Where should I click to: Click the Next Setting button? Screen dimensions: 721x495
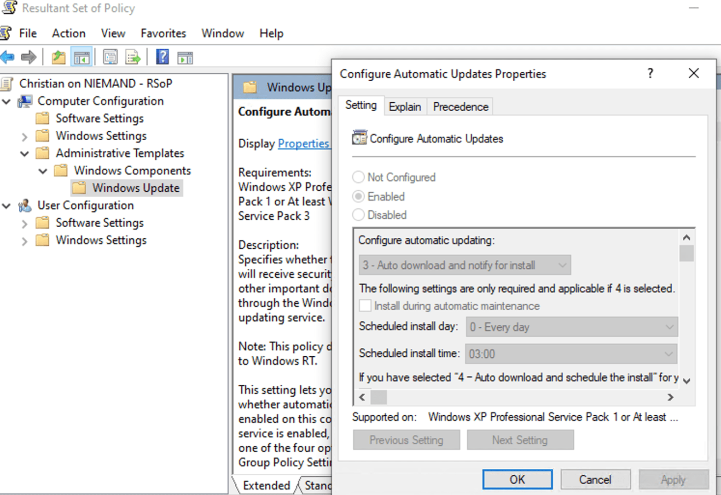click(520, 440)
